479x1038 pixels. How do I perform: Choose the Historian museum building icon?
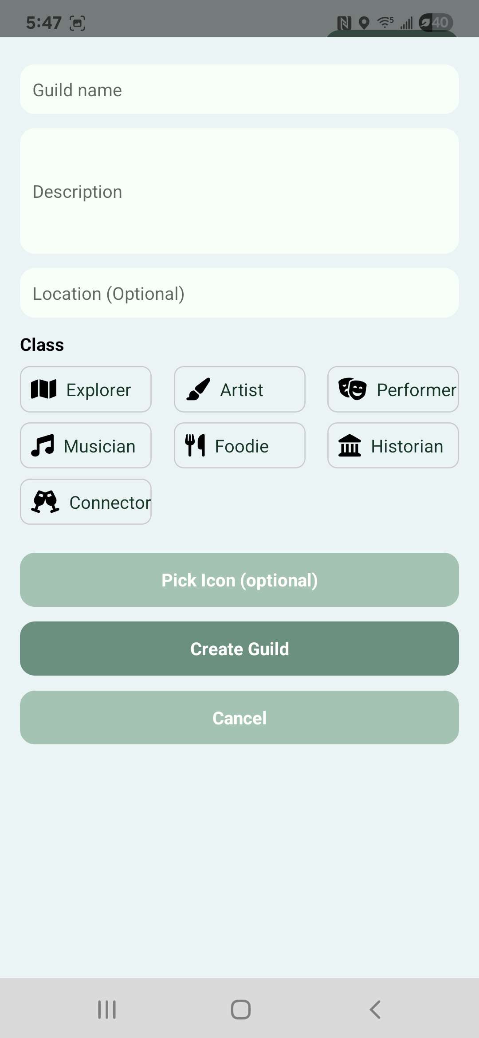(x=349, y=445)
